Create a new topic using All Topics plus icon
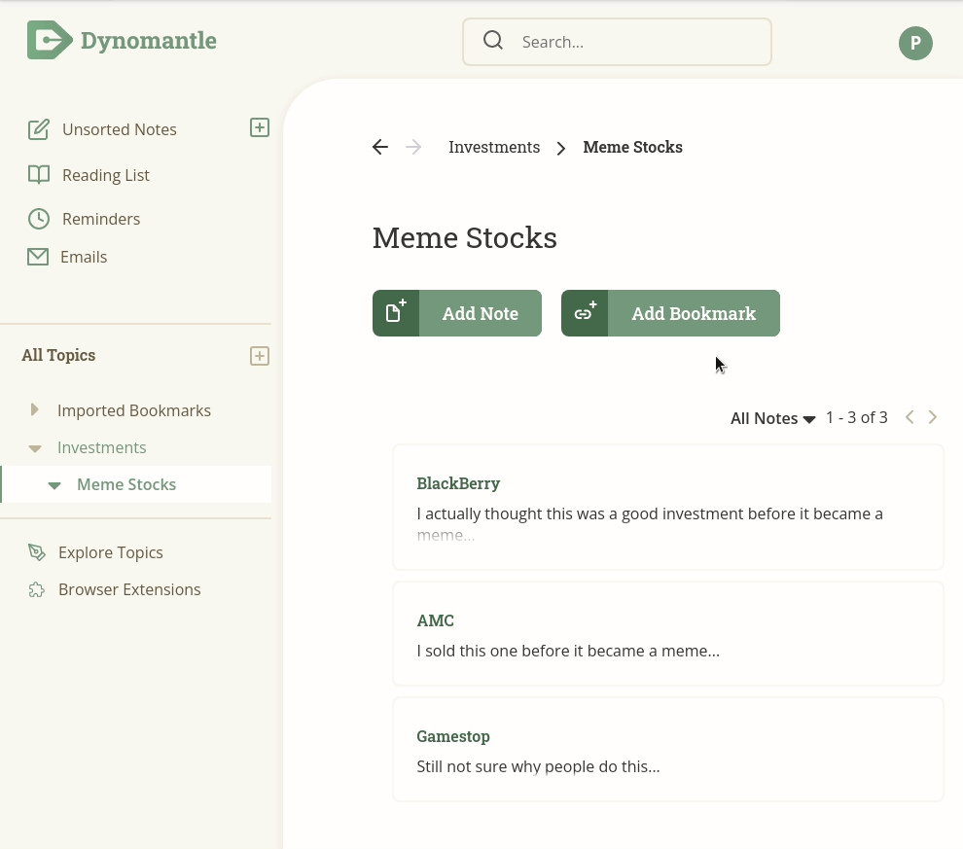The image size is (963, 849). 259,356
